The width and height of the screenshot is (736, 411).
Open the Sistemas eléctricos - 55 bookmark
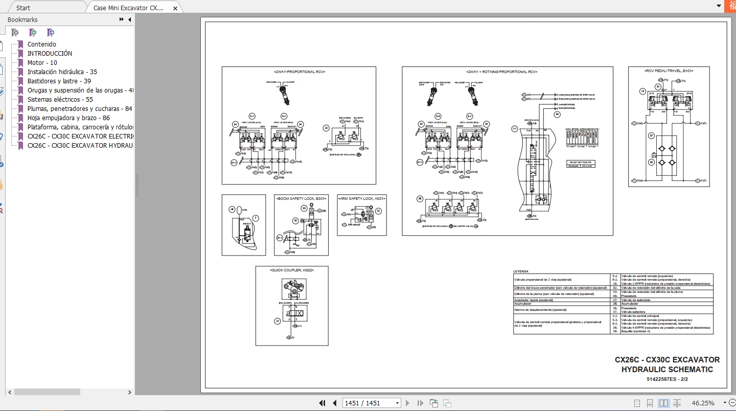[60, 100]
